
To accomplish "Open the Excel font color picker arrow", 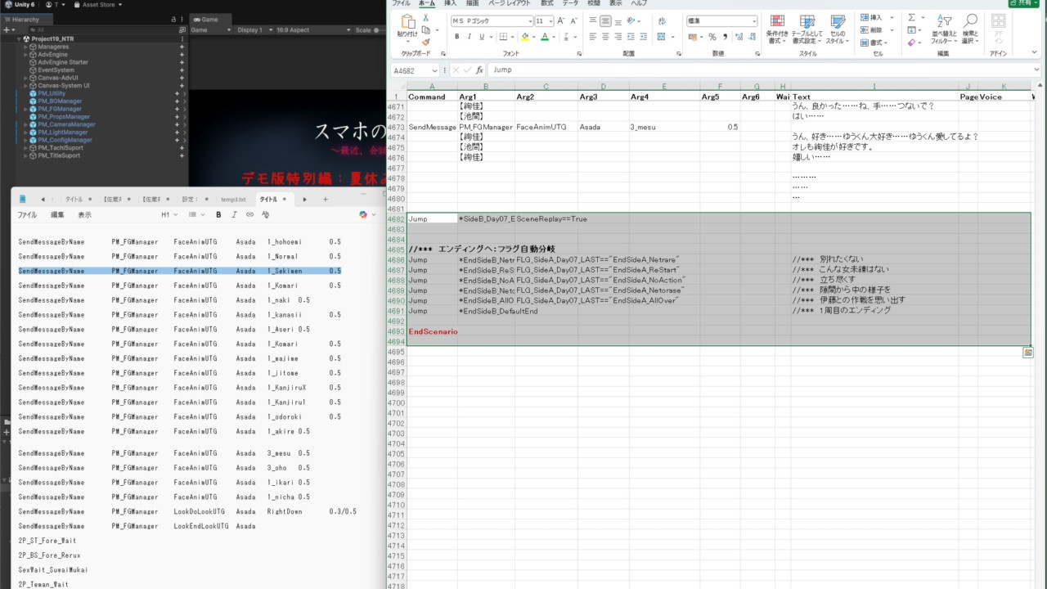I will pos(555,37).
